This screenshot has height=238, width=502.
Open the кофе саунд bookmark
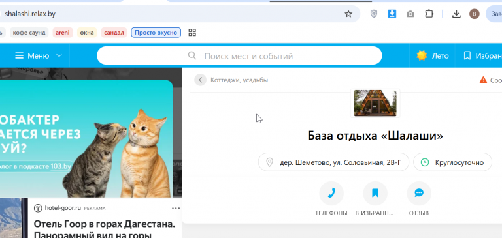click(29, 32)
